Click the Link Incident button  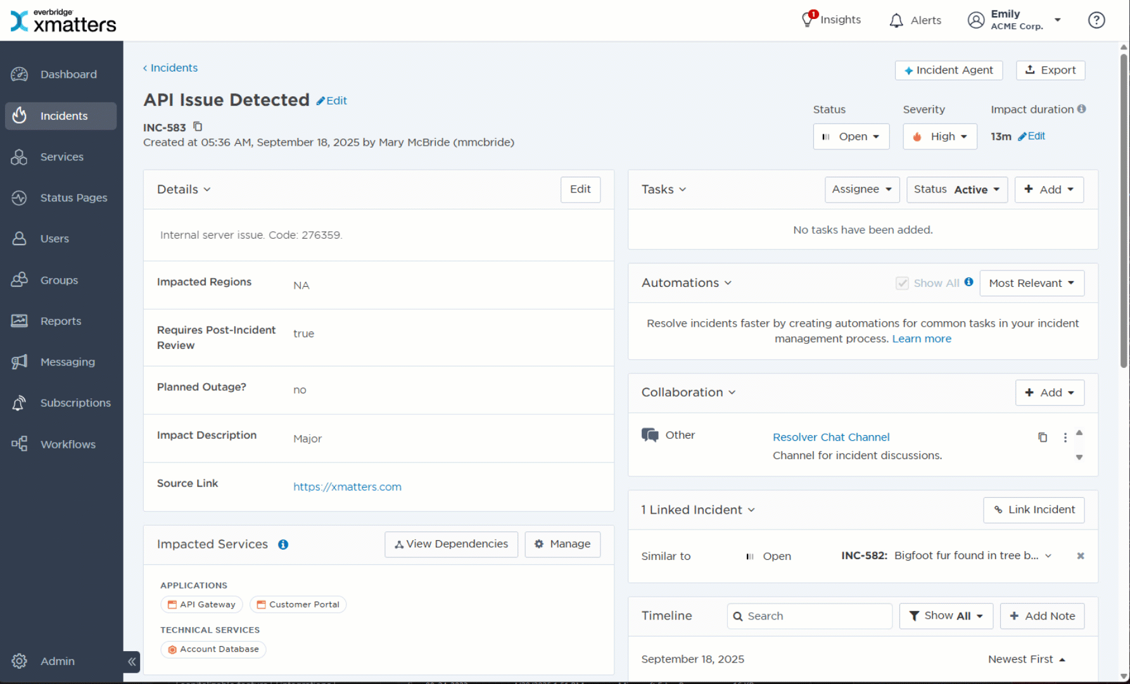[x=1034, y=510]
